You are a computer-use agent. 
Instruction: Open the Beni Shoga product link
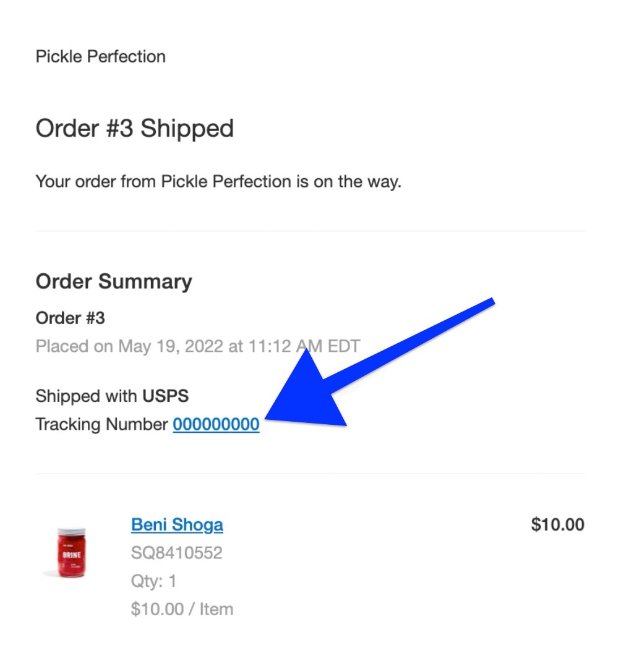click(x=177, y=525)
